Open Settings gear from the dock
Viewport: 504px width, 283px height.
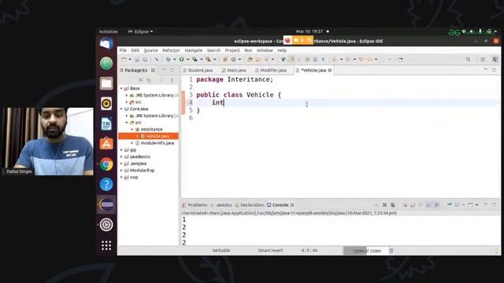[106, 225]
